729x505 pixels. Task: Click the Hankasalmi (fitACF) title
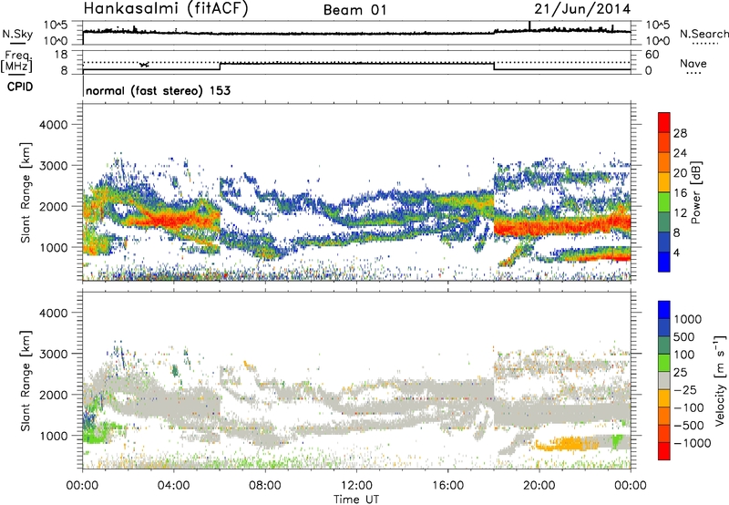pyautogui.click(x=166, y=9)
